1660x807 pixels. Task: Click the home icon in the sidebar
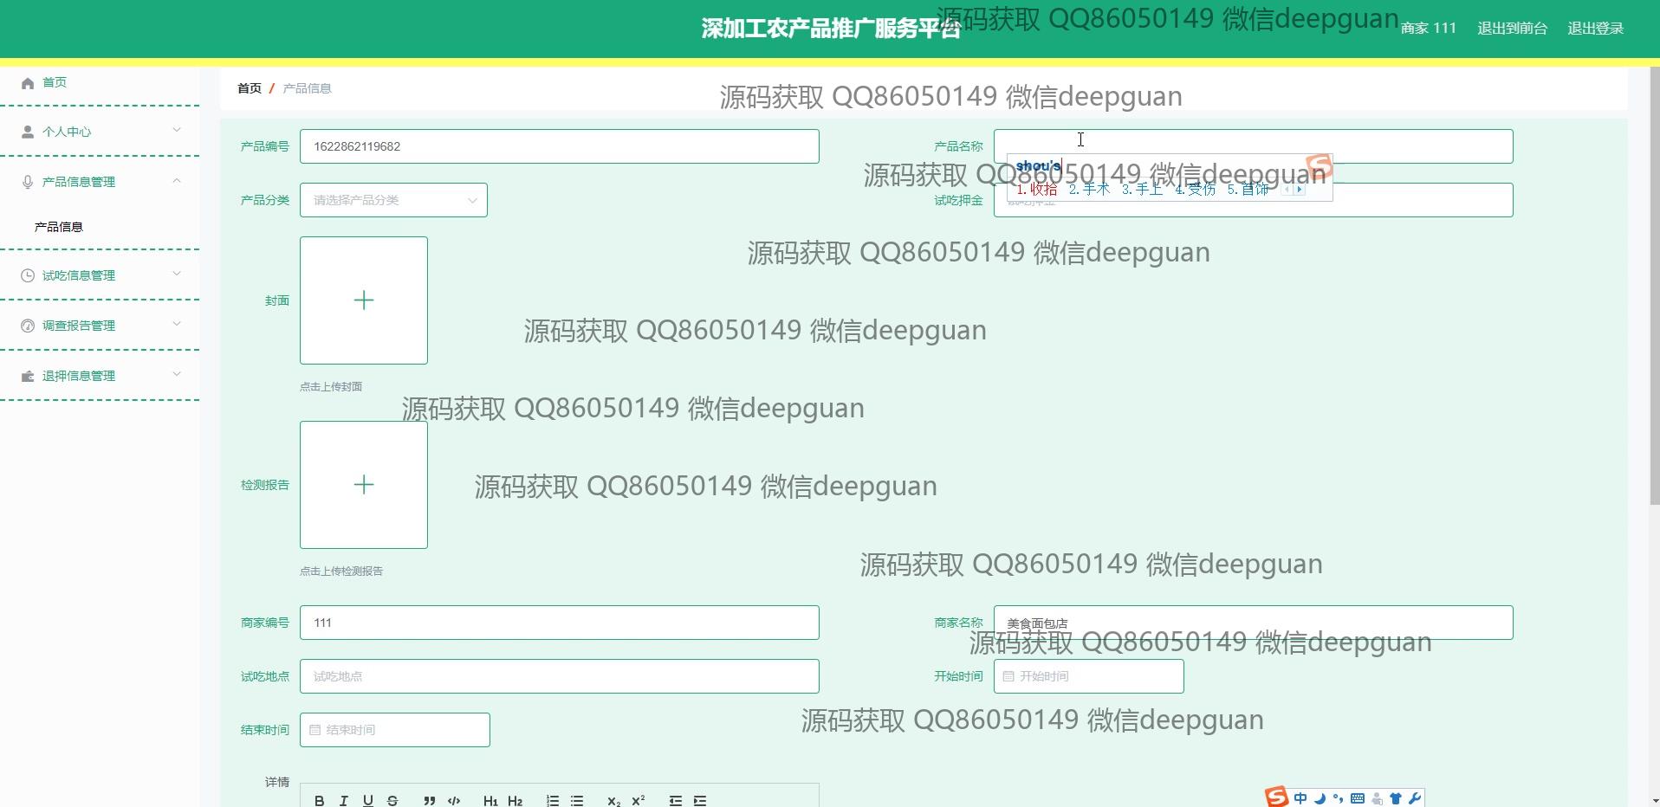tap(28, 83)
